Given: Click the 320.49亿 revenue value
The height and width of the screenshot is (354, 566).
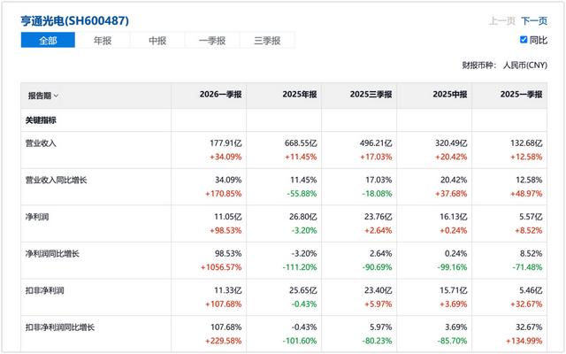Looking at the screenshot, I should [x=451, y=143].
